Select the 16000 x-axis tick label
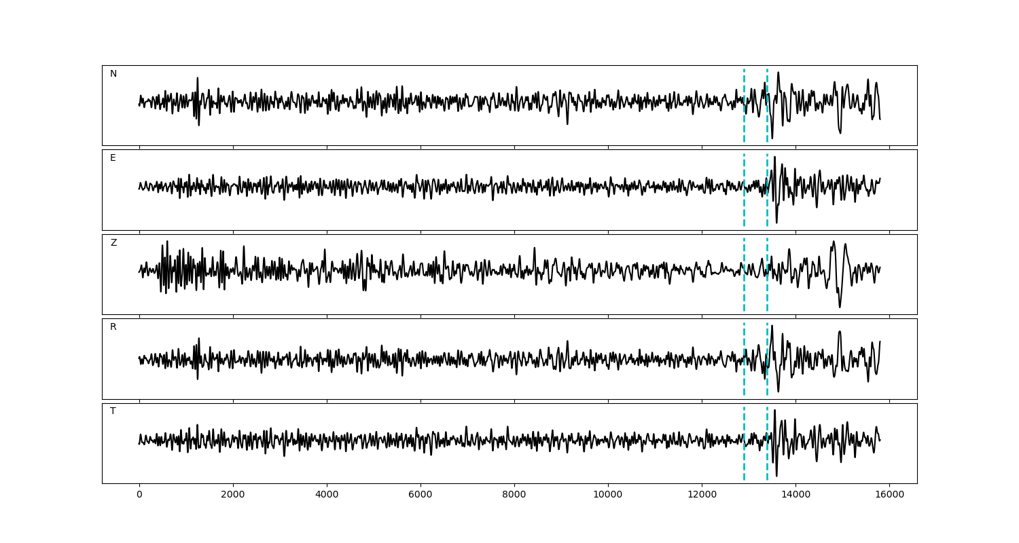 click(889, 495)
